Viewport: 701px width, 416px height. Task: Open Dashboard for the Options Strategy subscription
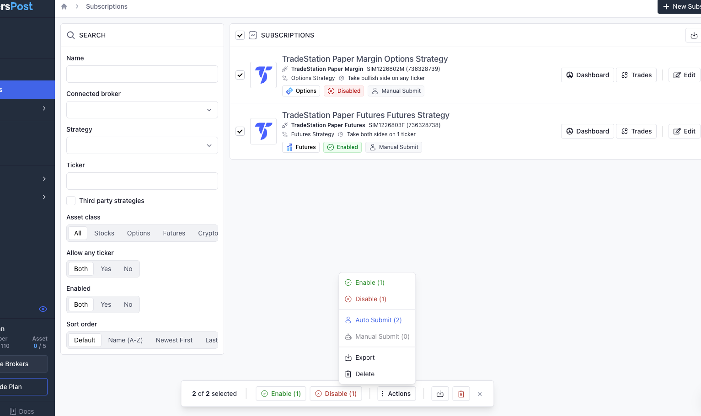588,75
